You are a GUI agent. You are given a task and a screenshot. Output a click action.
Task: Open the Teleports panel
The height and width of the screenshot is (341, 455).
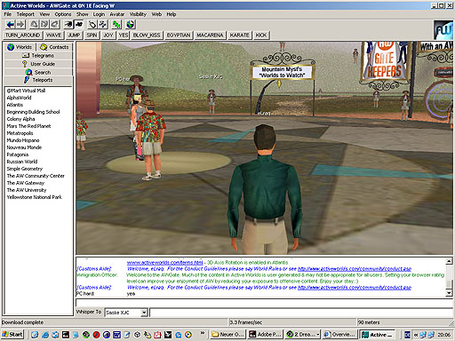[x=38, y=80]
